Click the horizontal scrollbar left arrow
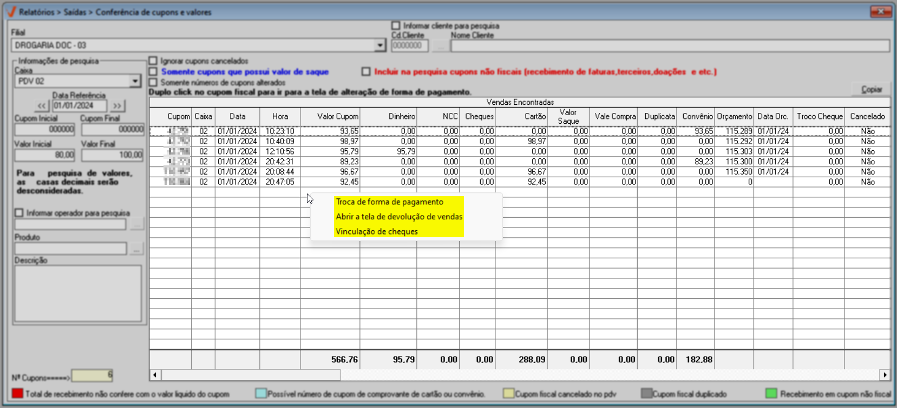Viewport: 897px width, 408px height. 155,374
